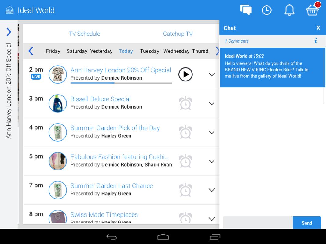
Task: Tap the Android home button
Action: (x=163, y=237)
